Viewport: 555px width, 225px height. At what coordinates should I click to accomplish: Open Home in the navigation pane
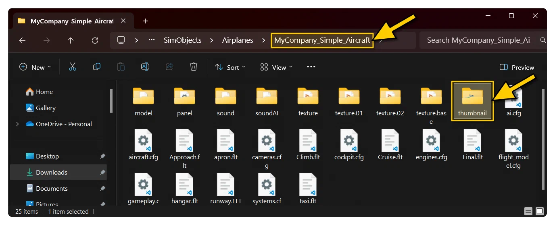40,92
